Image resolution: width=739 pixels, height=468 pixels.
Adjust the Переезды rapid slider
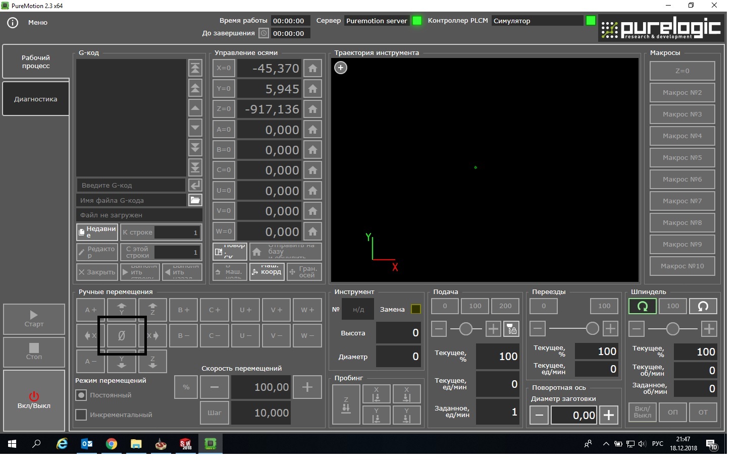tap(593, 329)
